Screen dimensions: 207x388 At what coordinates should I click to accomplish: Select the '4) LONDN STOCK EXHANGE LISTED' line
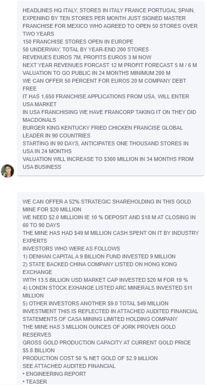(108, 292)
